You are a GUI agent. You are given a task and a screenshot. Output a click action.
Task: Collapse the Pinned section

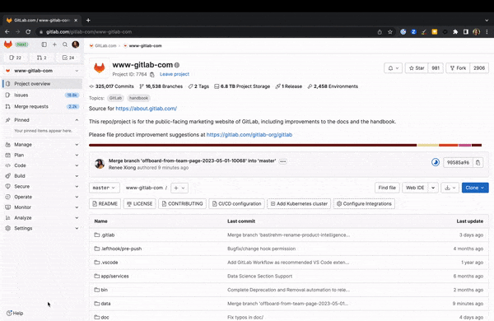[42, 120]
